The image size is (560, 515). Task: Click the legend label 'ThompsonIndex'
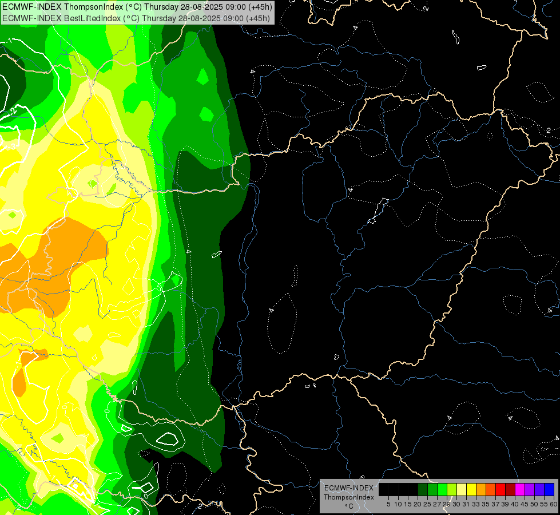[349, 497]
